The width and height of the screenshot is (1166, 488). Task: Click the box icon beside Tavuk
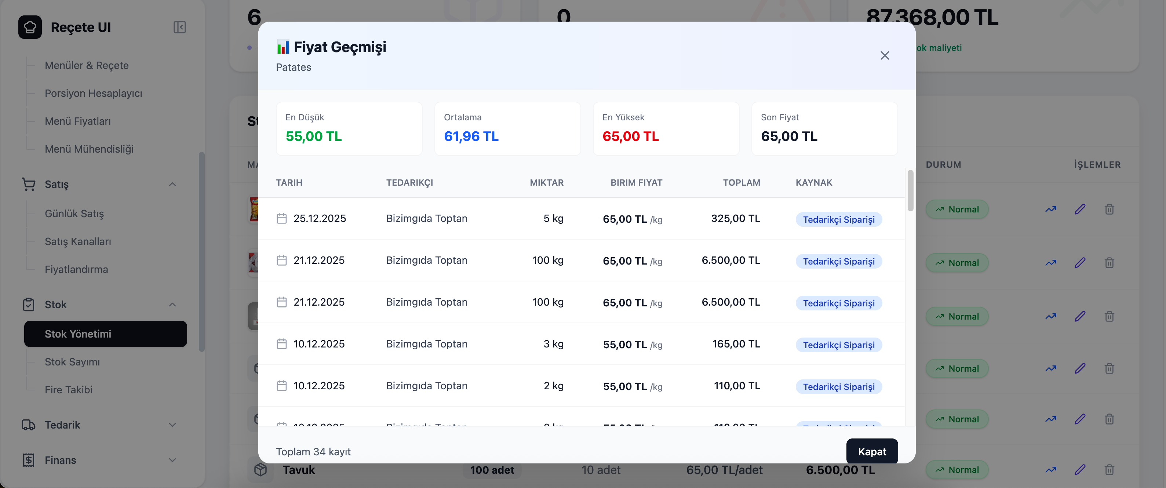coord(260,470)
